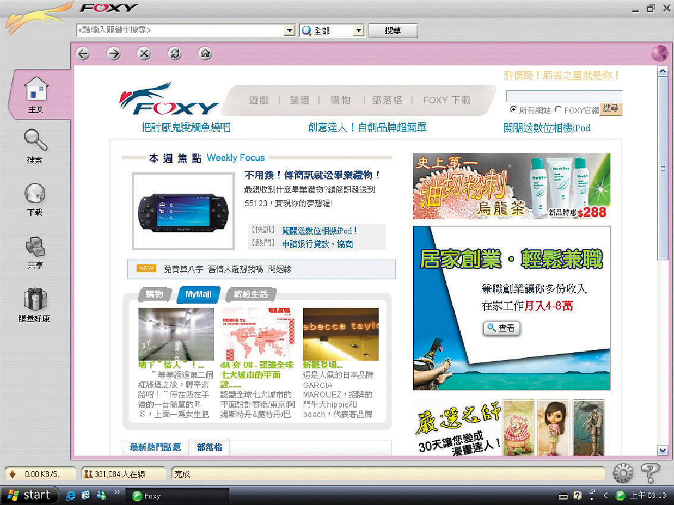The height and width of the screenshot is (505, 674).
Task: Refresh the page with the reload icon
Action: coord(174,53)
